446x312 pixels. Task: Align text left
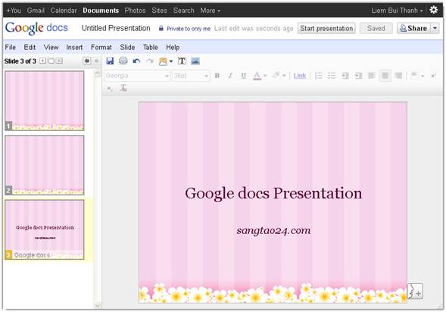point(372,76)
